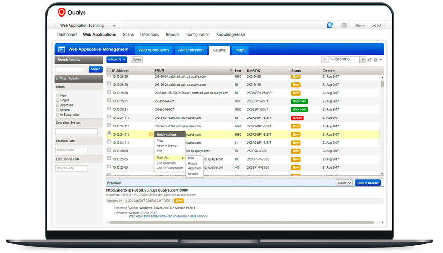The width and height of the screenshot is (443, 253).
Task: Click the Operating System filter field
Action: [76, 132]
